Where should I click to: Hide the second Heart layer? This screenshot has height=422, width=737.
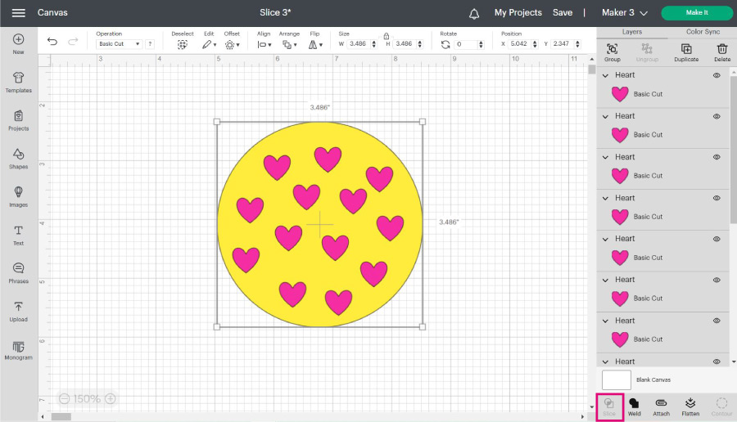pyautogui.click(x=717, y=116)
